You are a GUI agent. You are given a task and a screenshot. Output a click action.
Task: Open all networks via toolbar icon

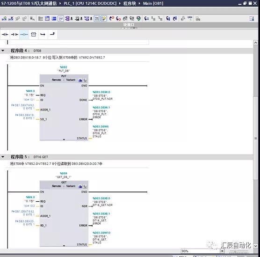[x=47, y=18]
